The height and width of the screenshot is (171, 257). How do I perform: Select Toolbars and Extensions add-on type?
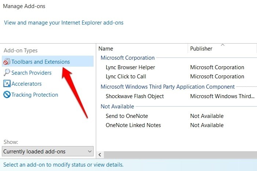point(48,61)
